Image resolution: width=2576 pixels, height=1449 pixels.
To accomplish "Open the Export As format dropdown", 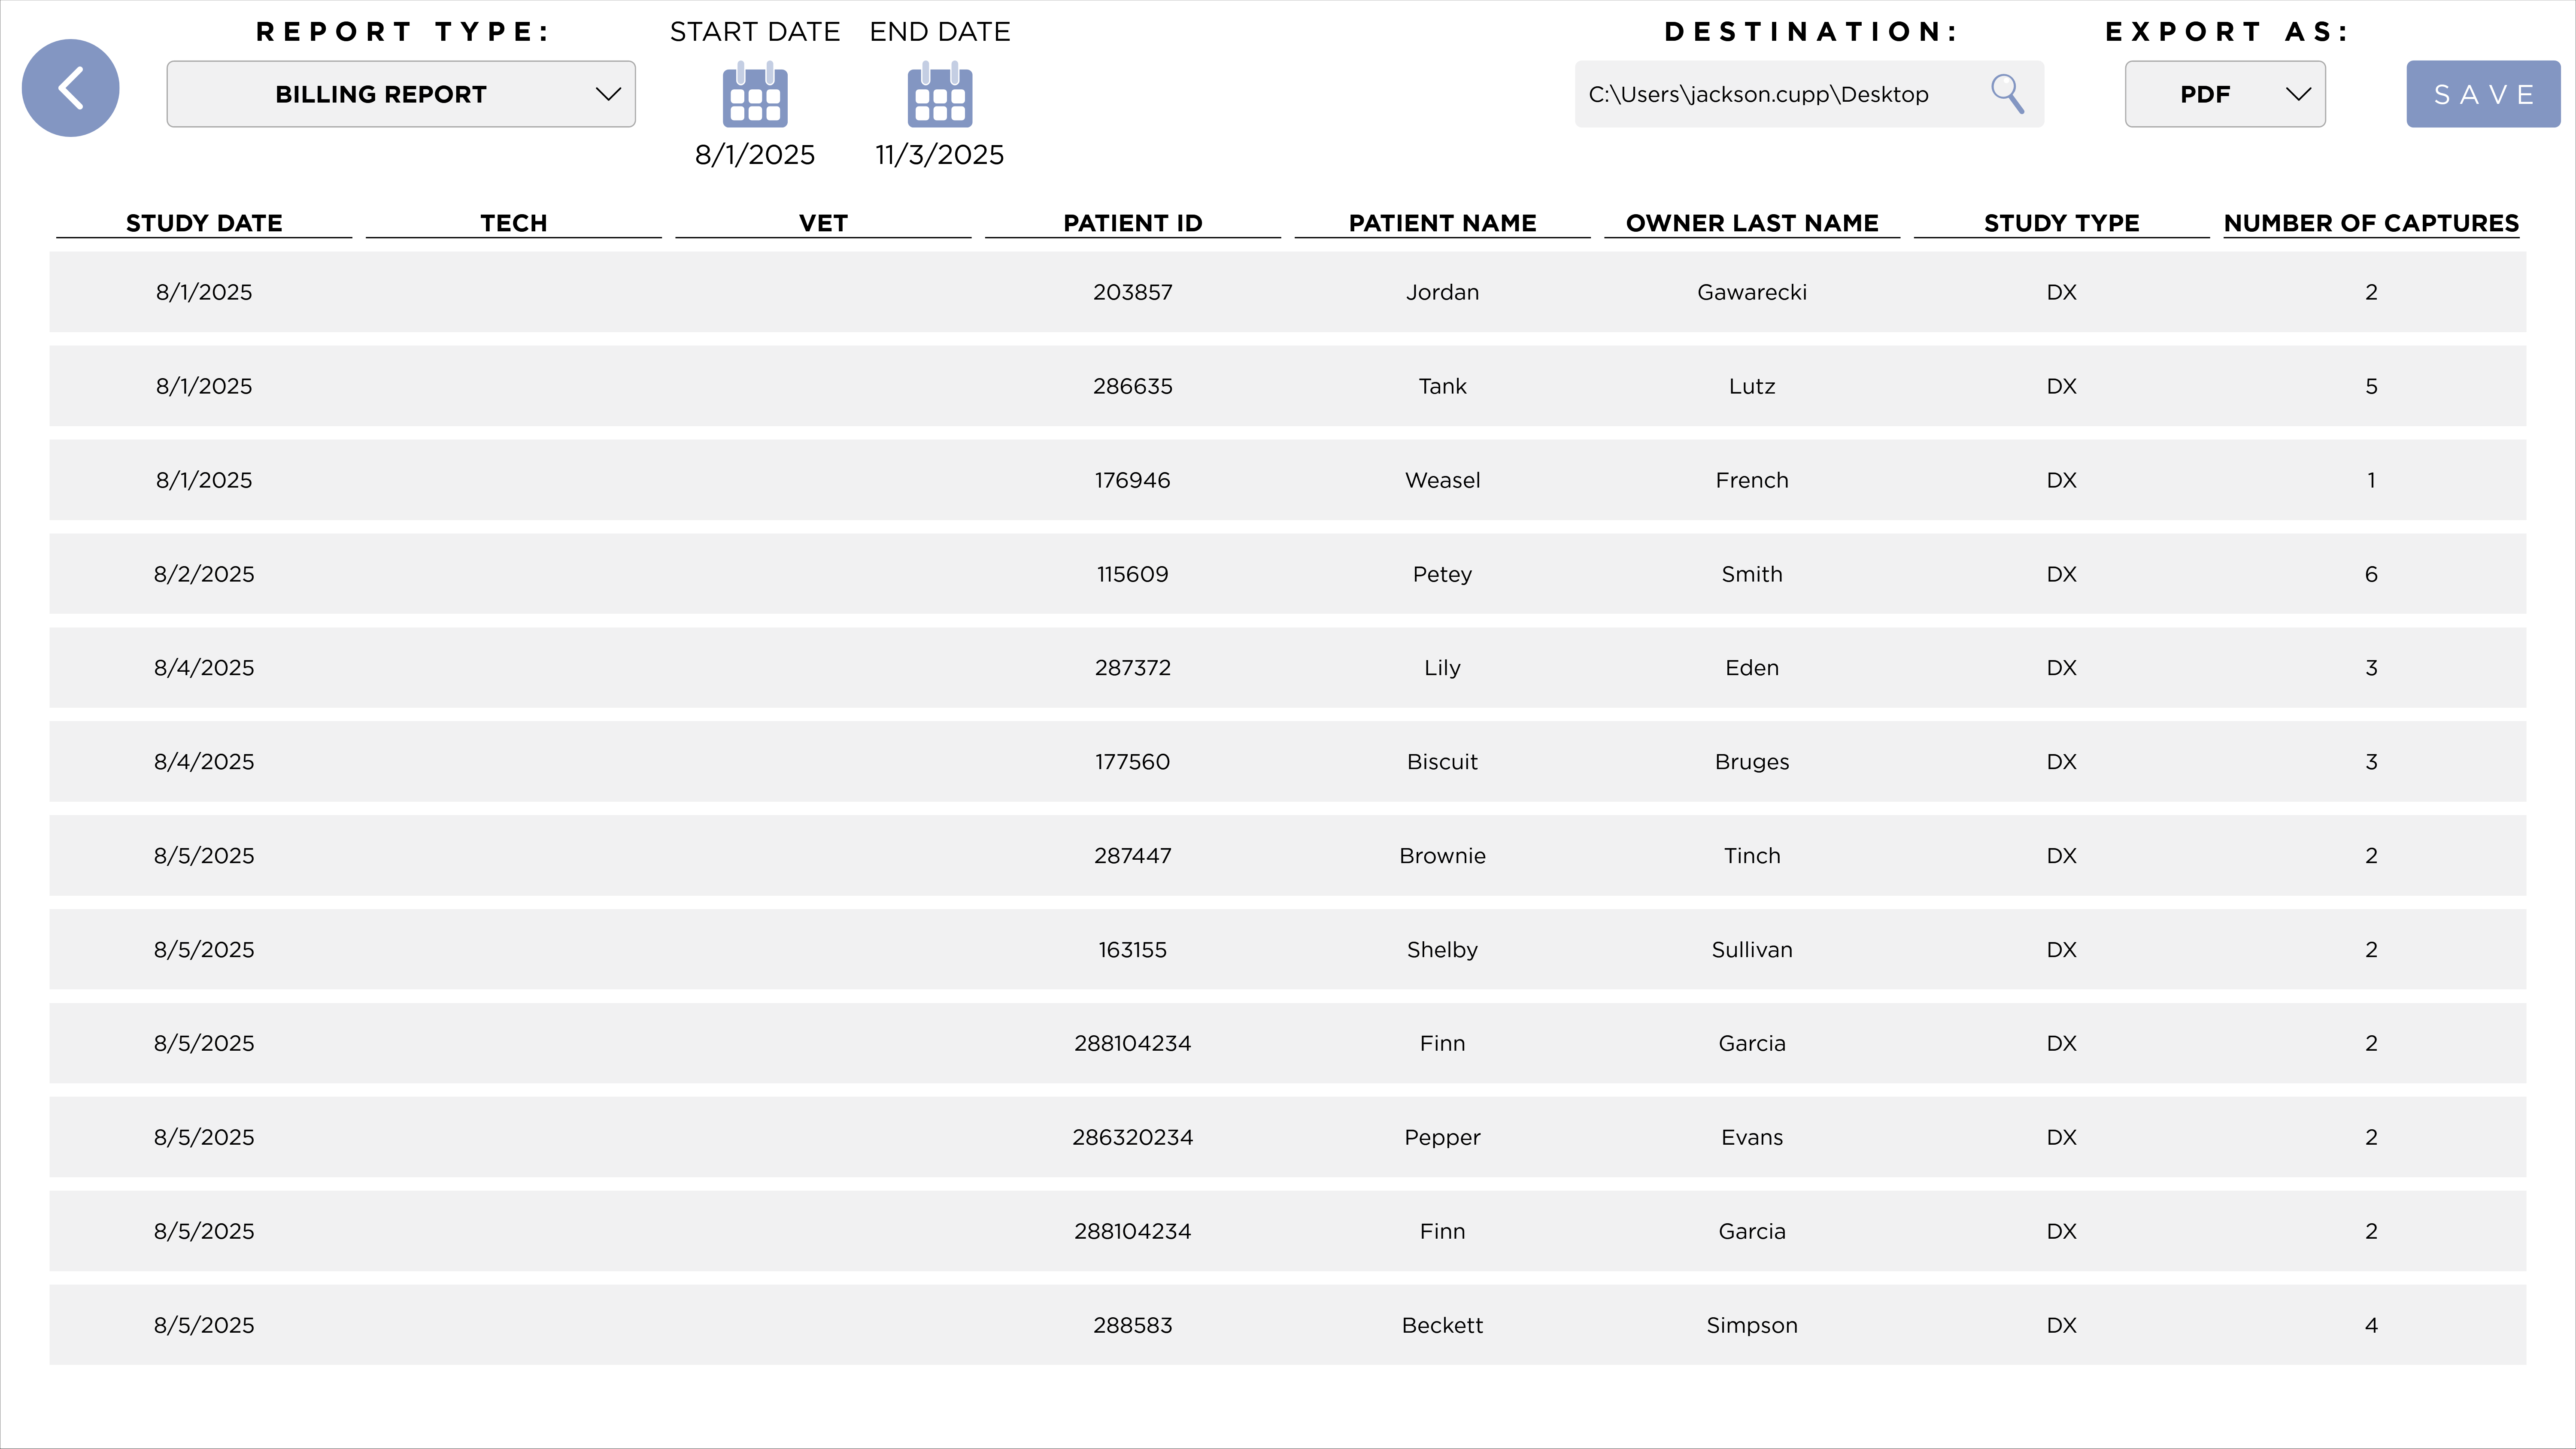I will coord(2224,93).
